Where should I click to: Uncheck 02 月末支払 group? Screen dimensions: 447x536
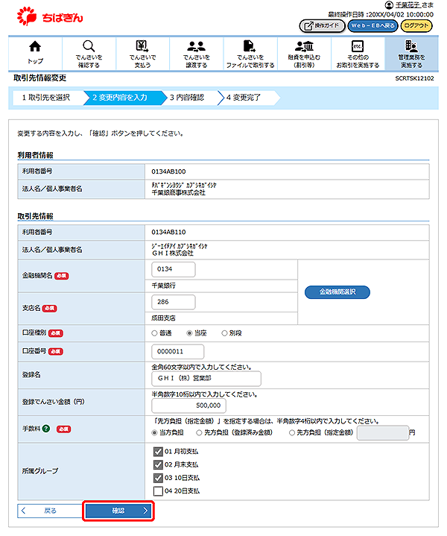click(158, 465)
